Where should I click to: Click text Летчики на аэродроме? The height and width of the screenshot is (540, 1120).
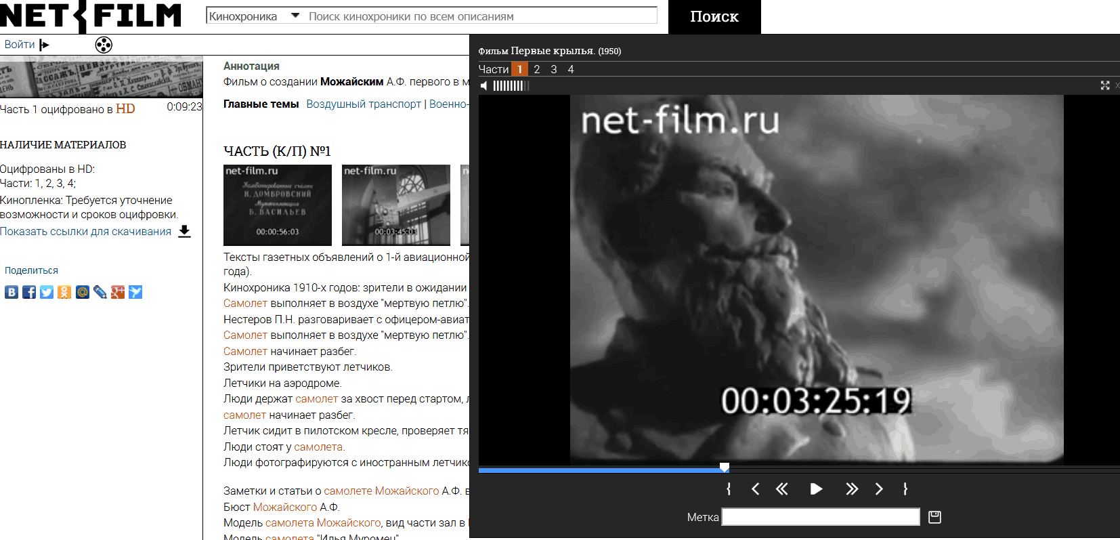click(x=283, y=383)
